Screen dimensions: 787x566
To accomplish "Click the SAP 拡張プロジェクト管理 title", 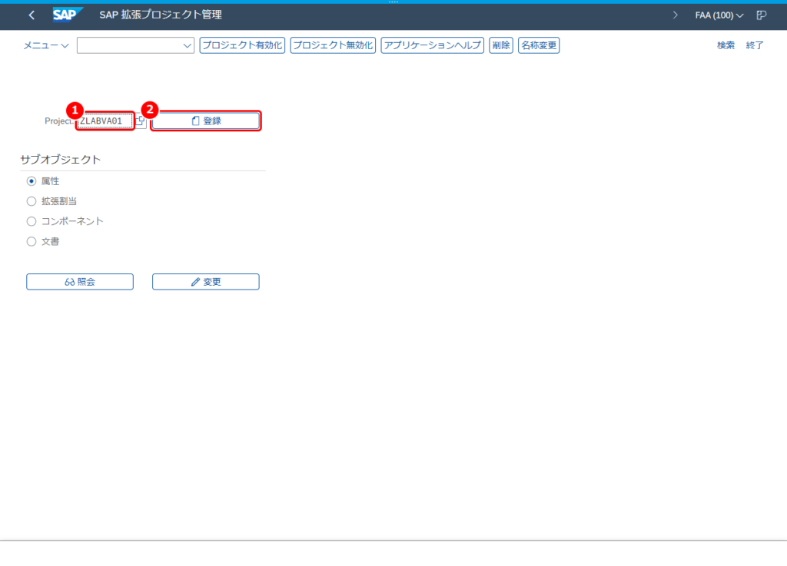I will (x=161, y=15).
